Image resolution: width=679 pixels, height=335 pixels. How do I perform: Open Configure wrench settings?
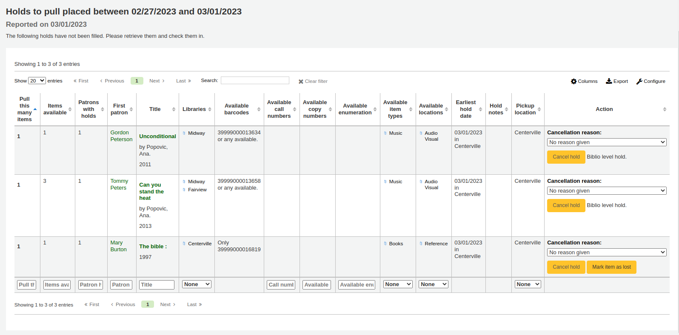(x=650, y=81)
